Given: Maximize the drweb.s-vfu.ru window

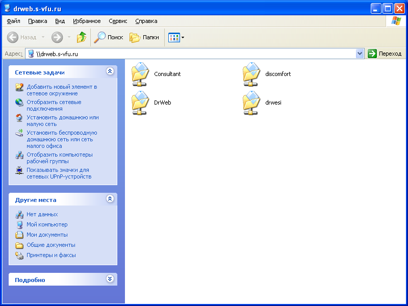Looking at the screenshot, I should [388, 9].
